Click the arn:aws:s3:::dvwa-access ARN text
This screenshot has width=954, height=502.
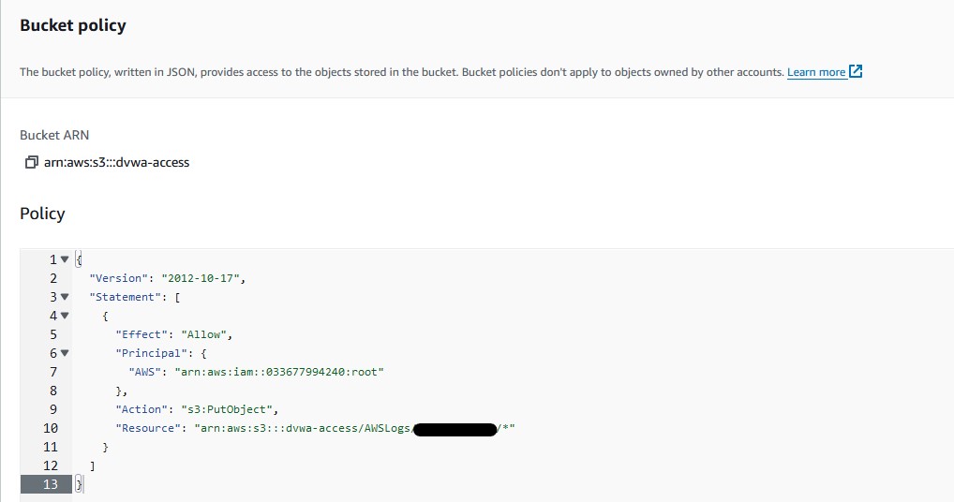point(117,162)
